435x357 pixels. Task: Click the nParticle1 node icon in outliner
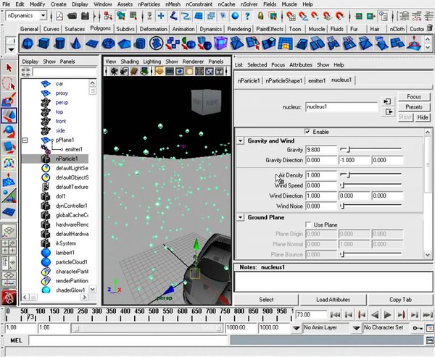pos(47,159)
